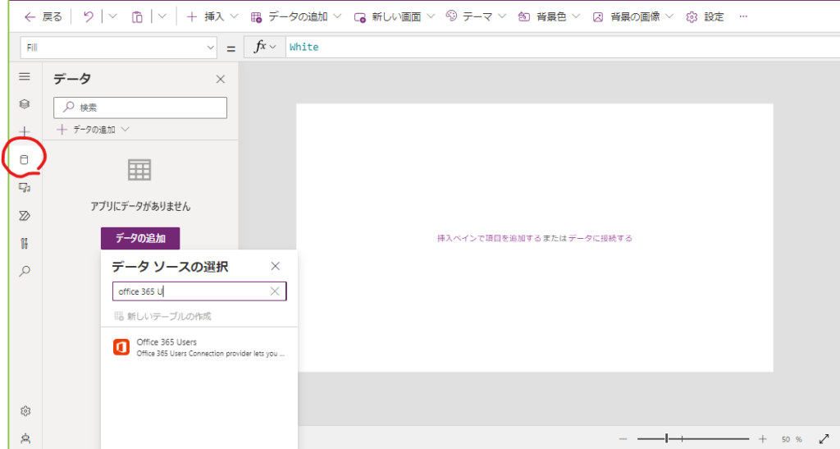Open the 新しい画面 (New screen) menu
The image size is (840, 449).
point(395,16)
